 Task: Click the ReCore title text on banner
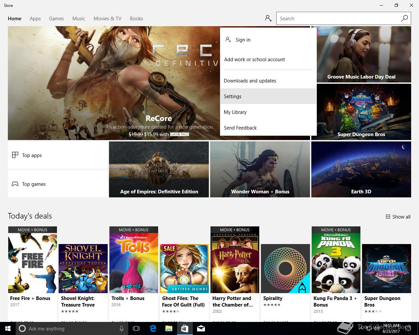coord(159,118)
